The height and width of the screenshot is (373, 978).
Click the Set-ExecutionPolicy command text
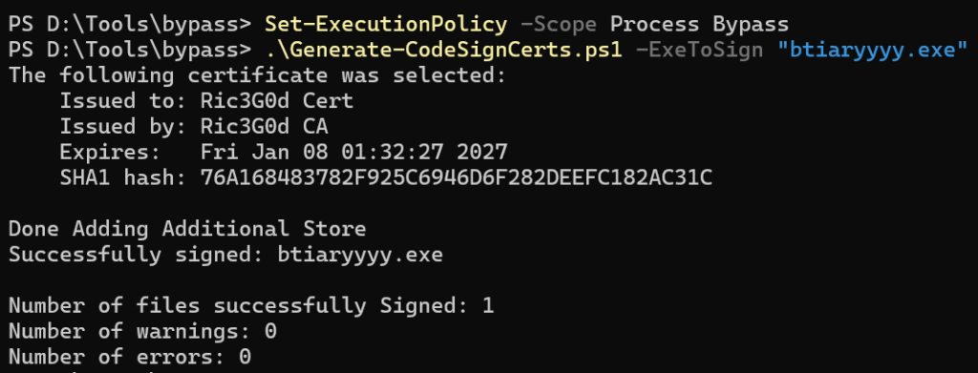point(386,25)
